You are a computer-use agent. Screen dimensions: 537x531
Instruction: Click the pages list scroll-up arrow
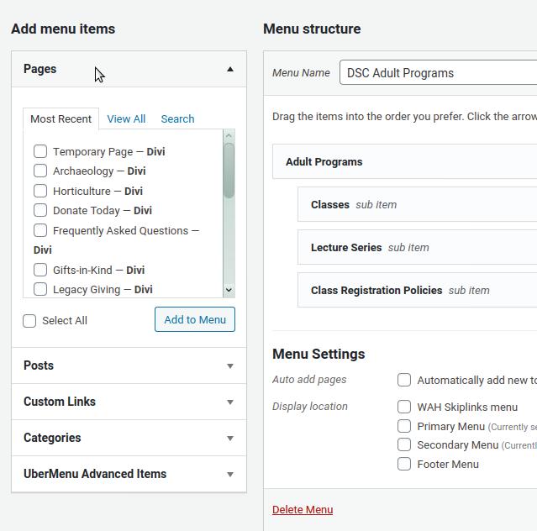coord(229,135)
